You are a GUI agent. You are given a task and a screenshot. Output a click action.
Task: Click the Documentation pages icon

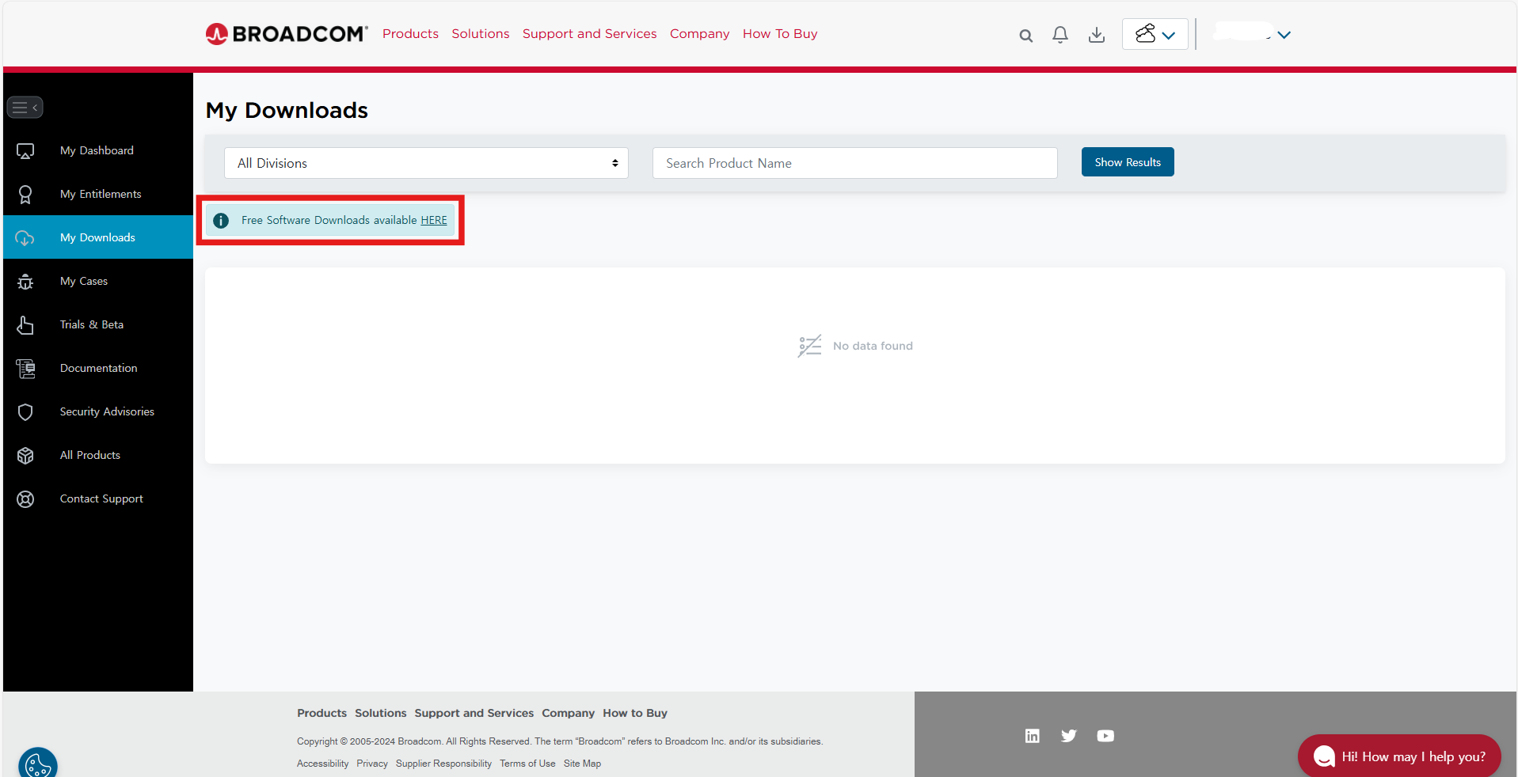coord(25,368)
